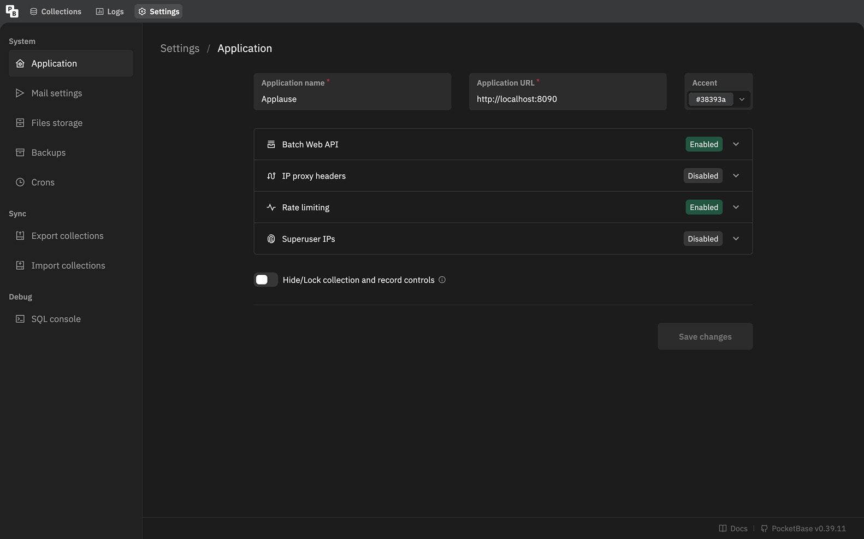The height and width of the screenshot is (539, 864).
Task: Select Export collections in sidebar
Action: 71,236
